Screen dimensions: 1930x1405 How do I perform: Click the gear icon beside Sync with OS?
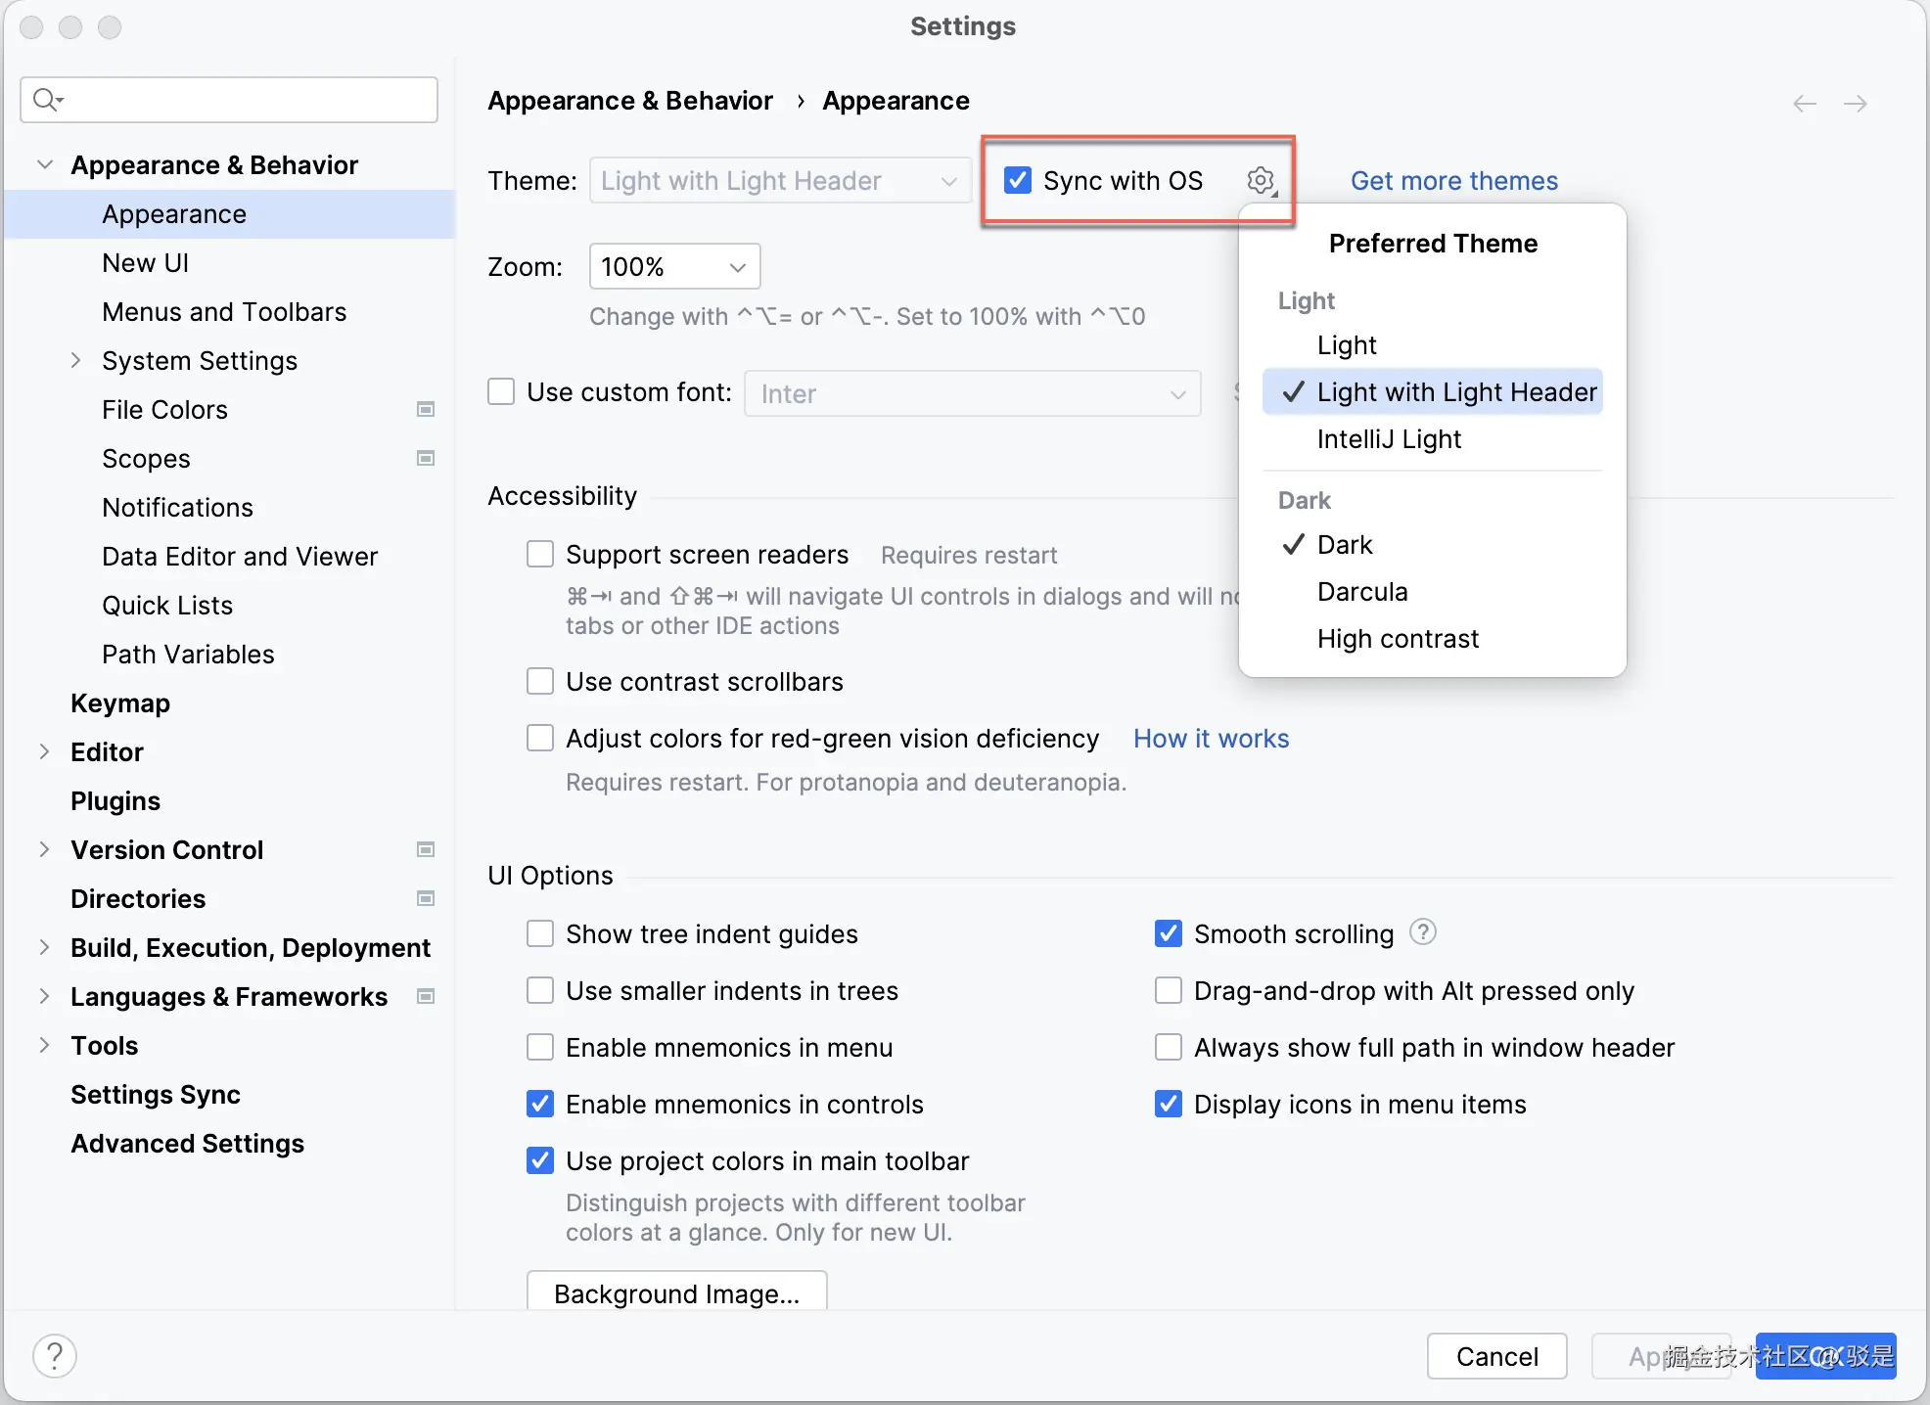pyautogui.click(x=1261, y=181)
